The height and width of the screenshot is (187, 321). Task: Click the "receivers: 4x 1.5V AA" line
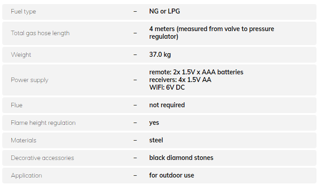pyautogui.click(x=180, y=80)
